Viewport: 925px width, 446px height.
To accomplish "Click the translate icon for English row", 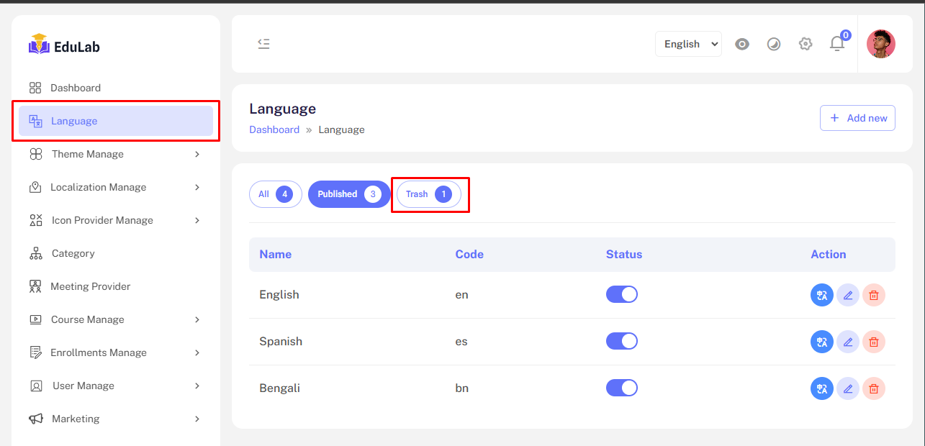I will pos(821,295).
